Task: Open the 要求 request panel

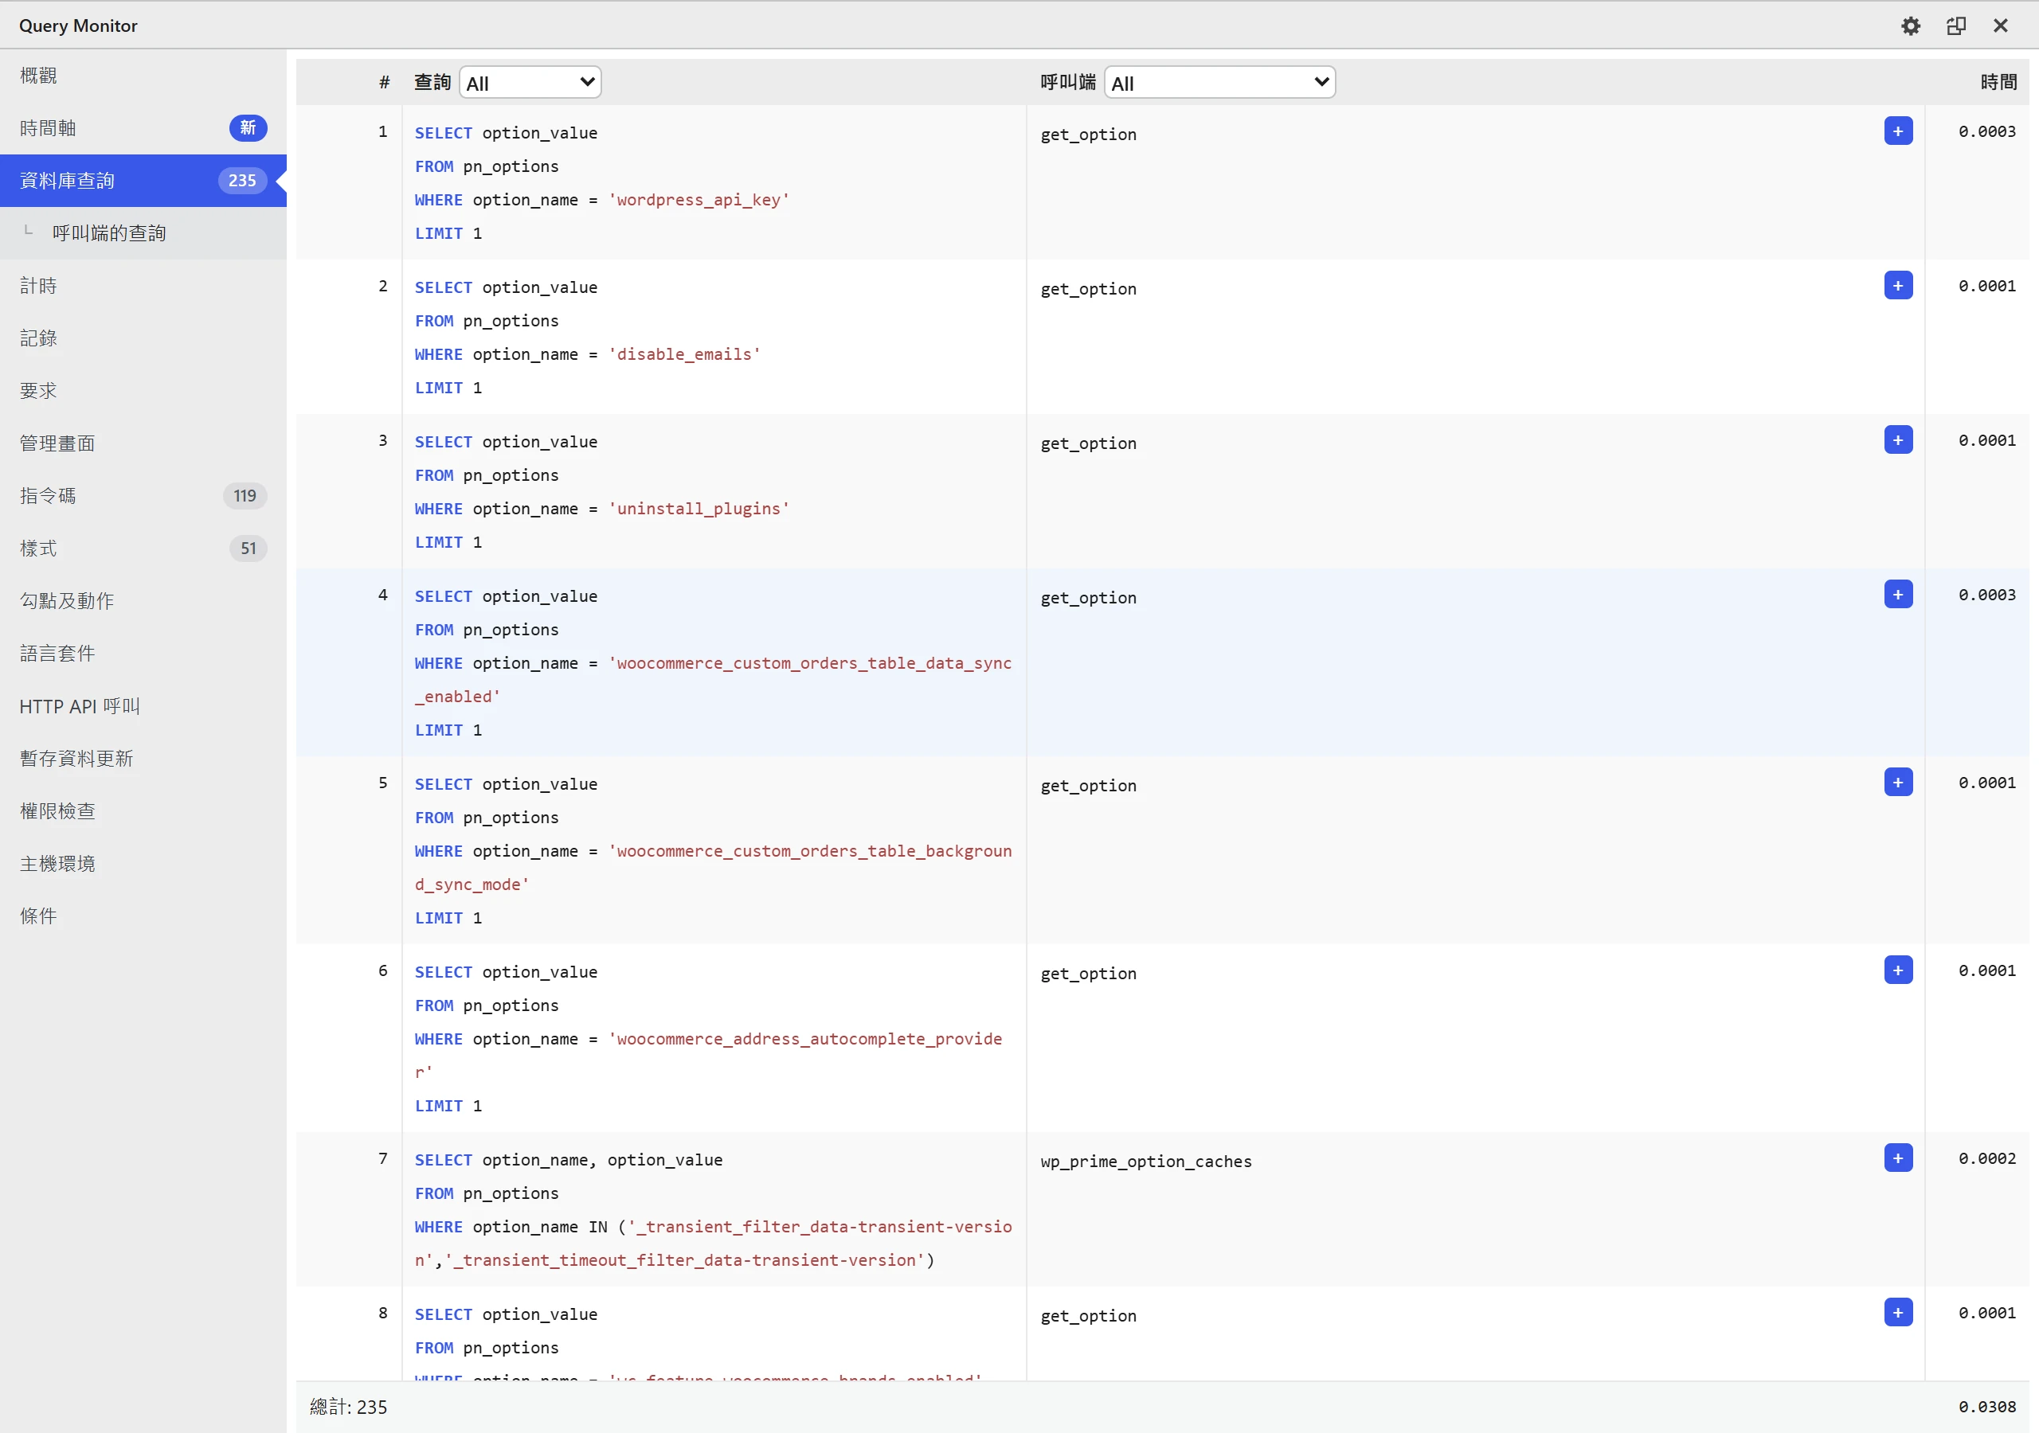Action: point(143,391)
